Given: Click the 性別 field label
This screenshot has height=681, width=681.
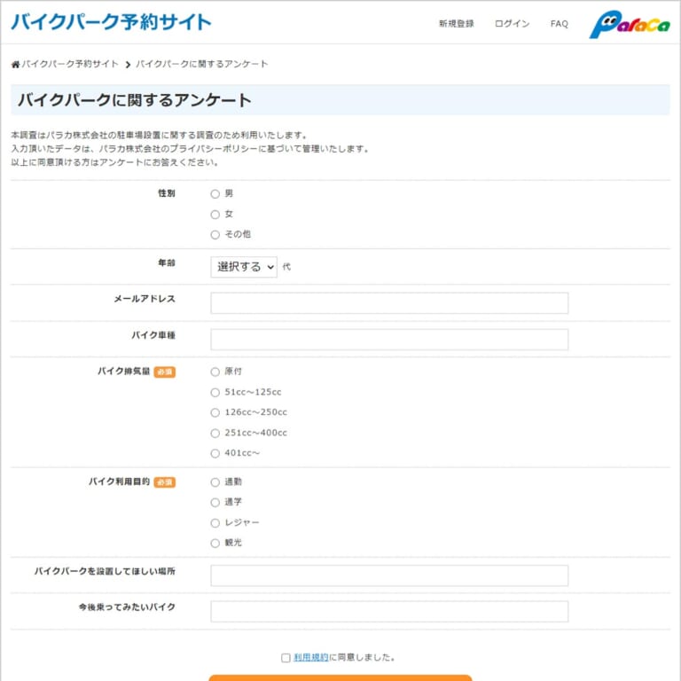Looking at the screenshot, I should [167, 193].
